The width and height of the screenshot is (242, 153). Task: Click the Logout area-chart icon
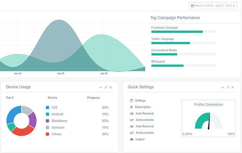[x=132, y=139]
